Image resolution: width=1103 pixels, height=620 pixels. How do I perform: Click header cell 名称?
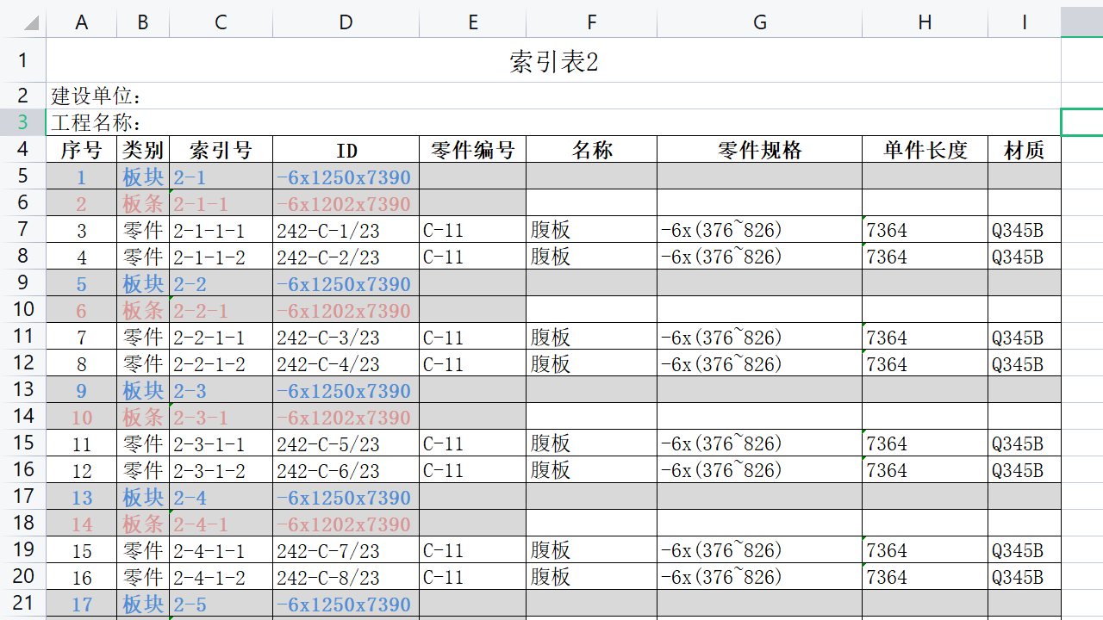click(592, 150)
